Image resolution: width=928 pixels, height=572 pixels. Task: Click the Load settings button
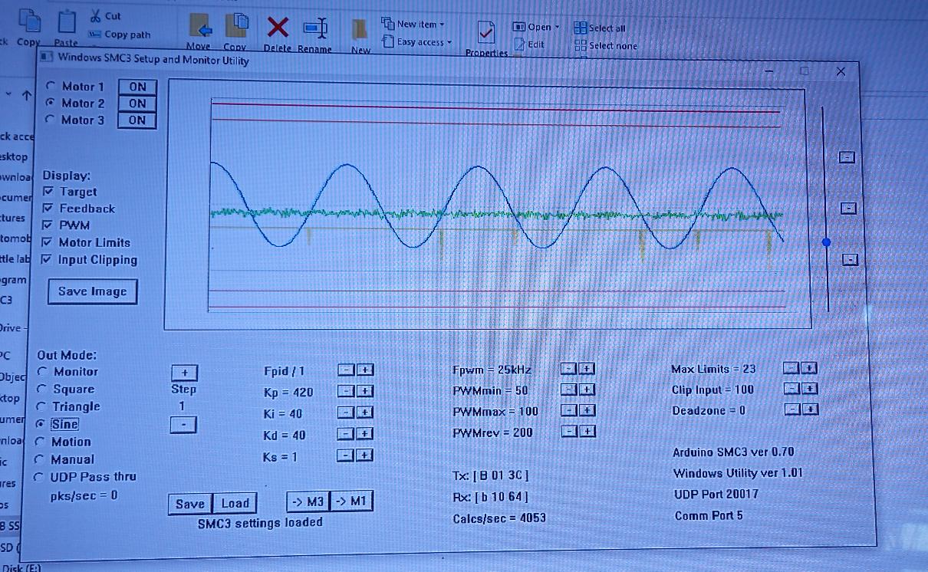tap(235, 503)
